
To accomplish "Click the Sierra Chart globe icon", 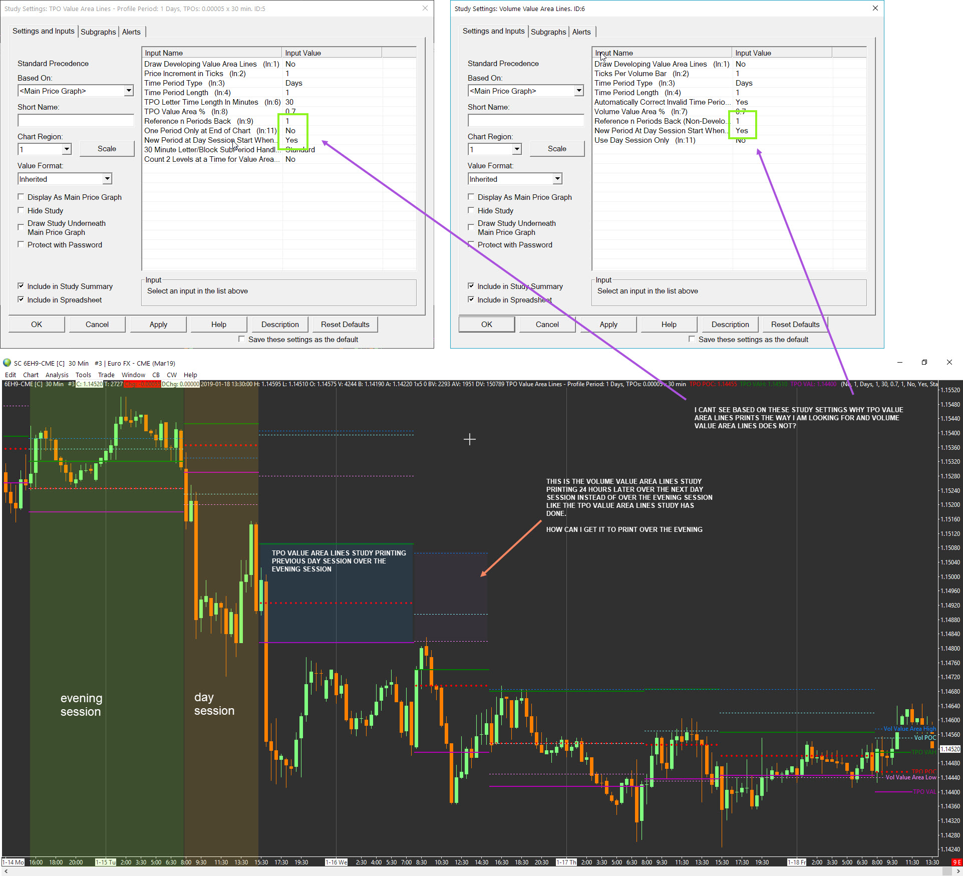I will coord(7,363).
